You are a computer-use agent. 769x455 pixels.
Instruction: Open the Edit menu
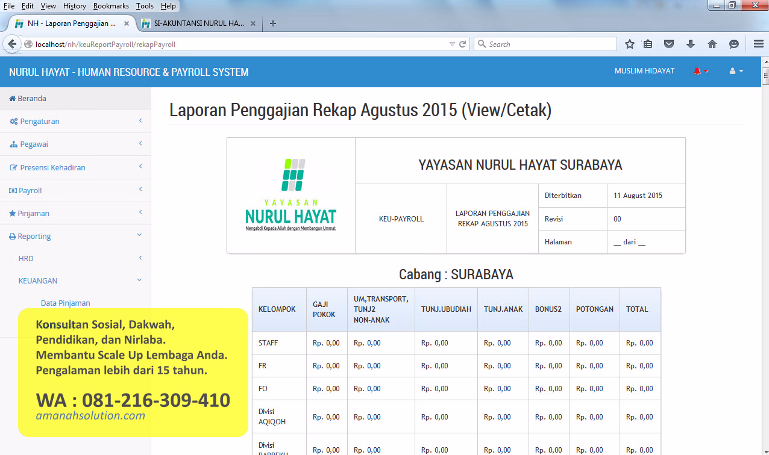pos(28,5)
